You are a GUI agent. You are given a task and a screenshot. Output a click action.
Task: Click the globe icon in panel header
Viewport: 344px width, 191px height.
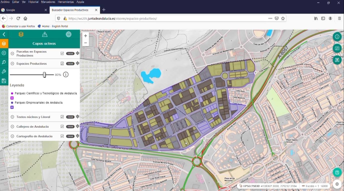(68, 34)
